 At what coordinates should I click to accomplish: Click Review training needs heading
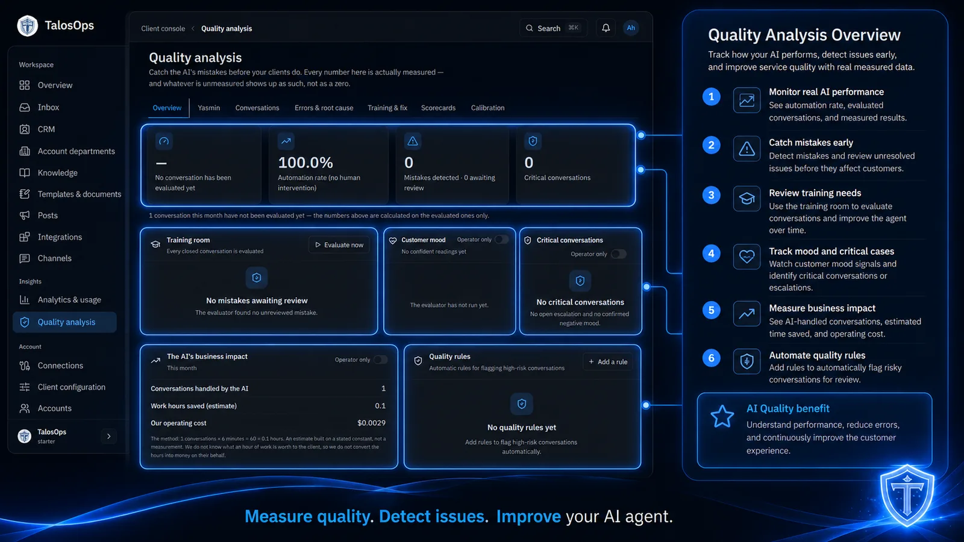(x=815, y=193)
